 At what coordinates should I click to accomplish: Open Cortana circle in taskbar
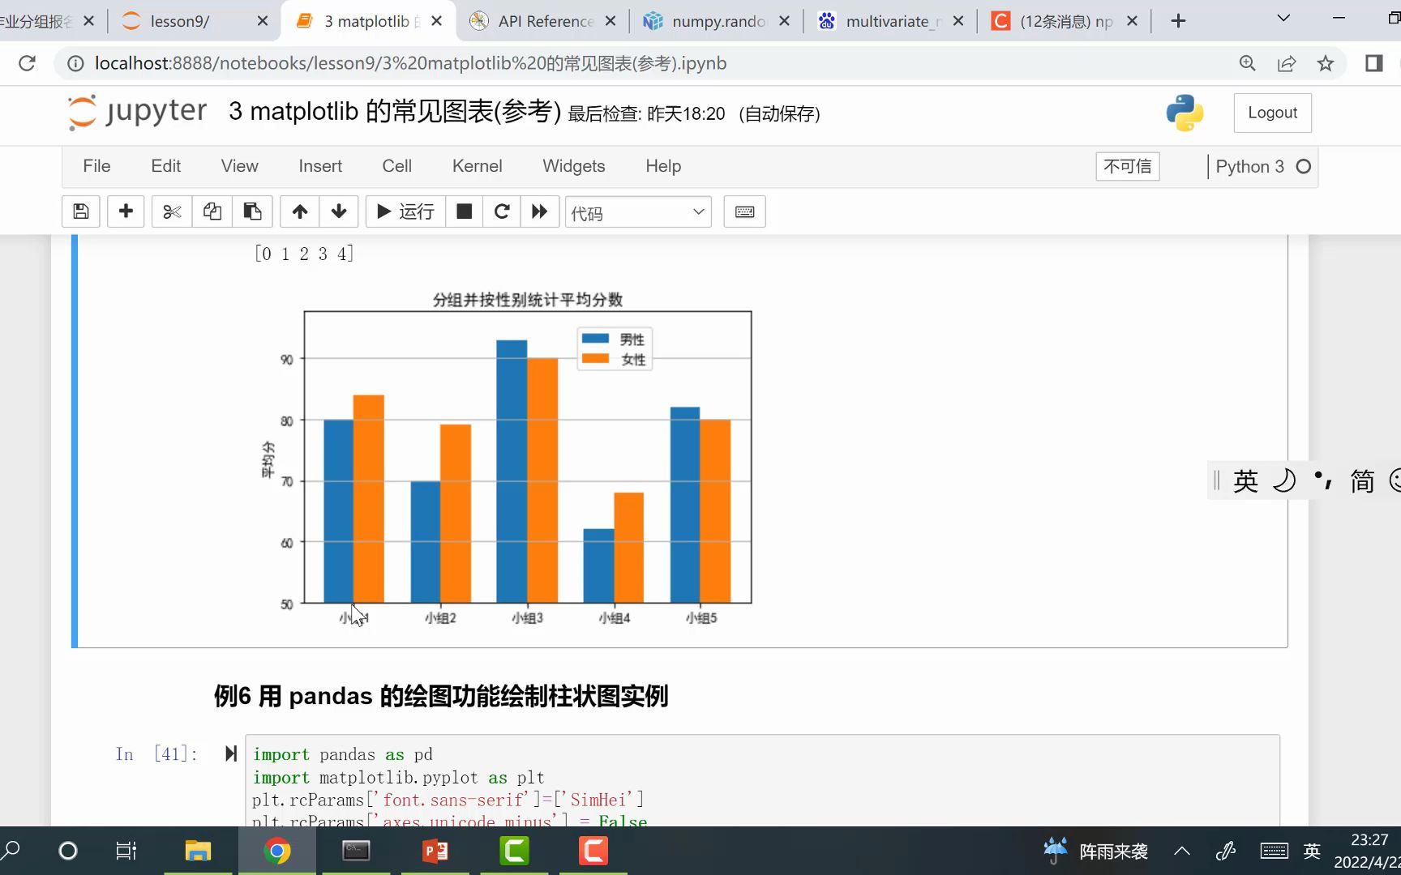click(x=68, y=851)
